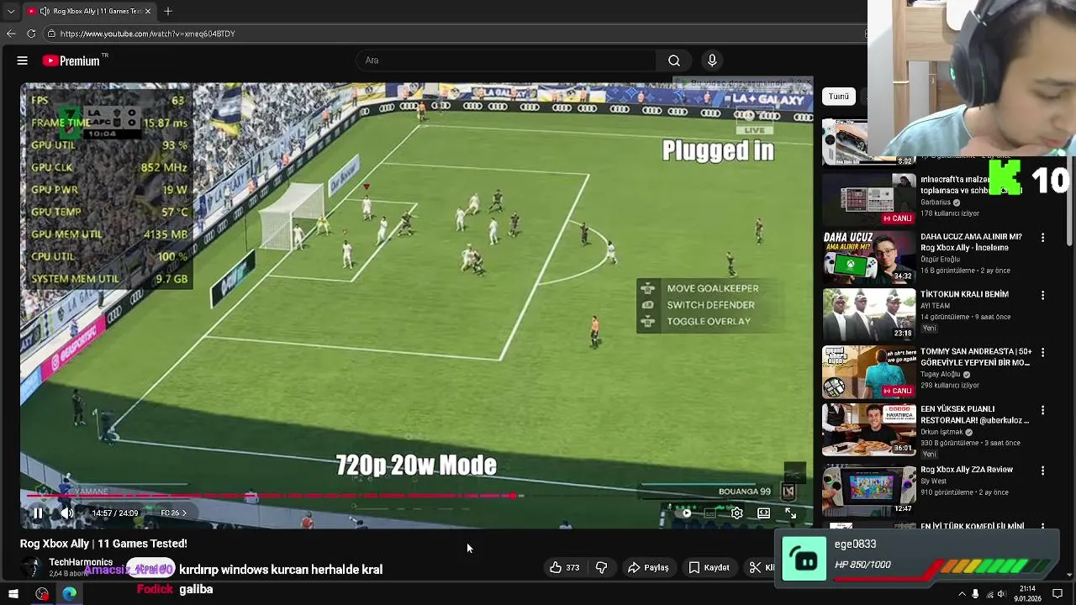
Task: Mute the video using the player speaker icon
Action: 67,513
